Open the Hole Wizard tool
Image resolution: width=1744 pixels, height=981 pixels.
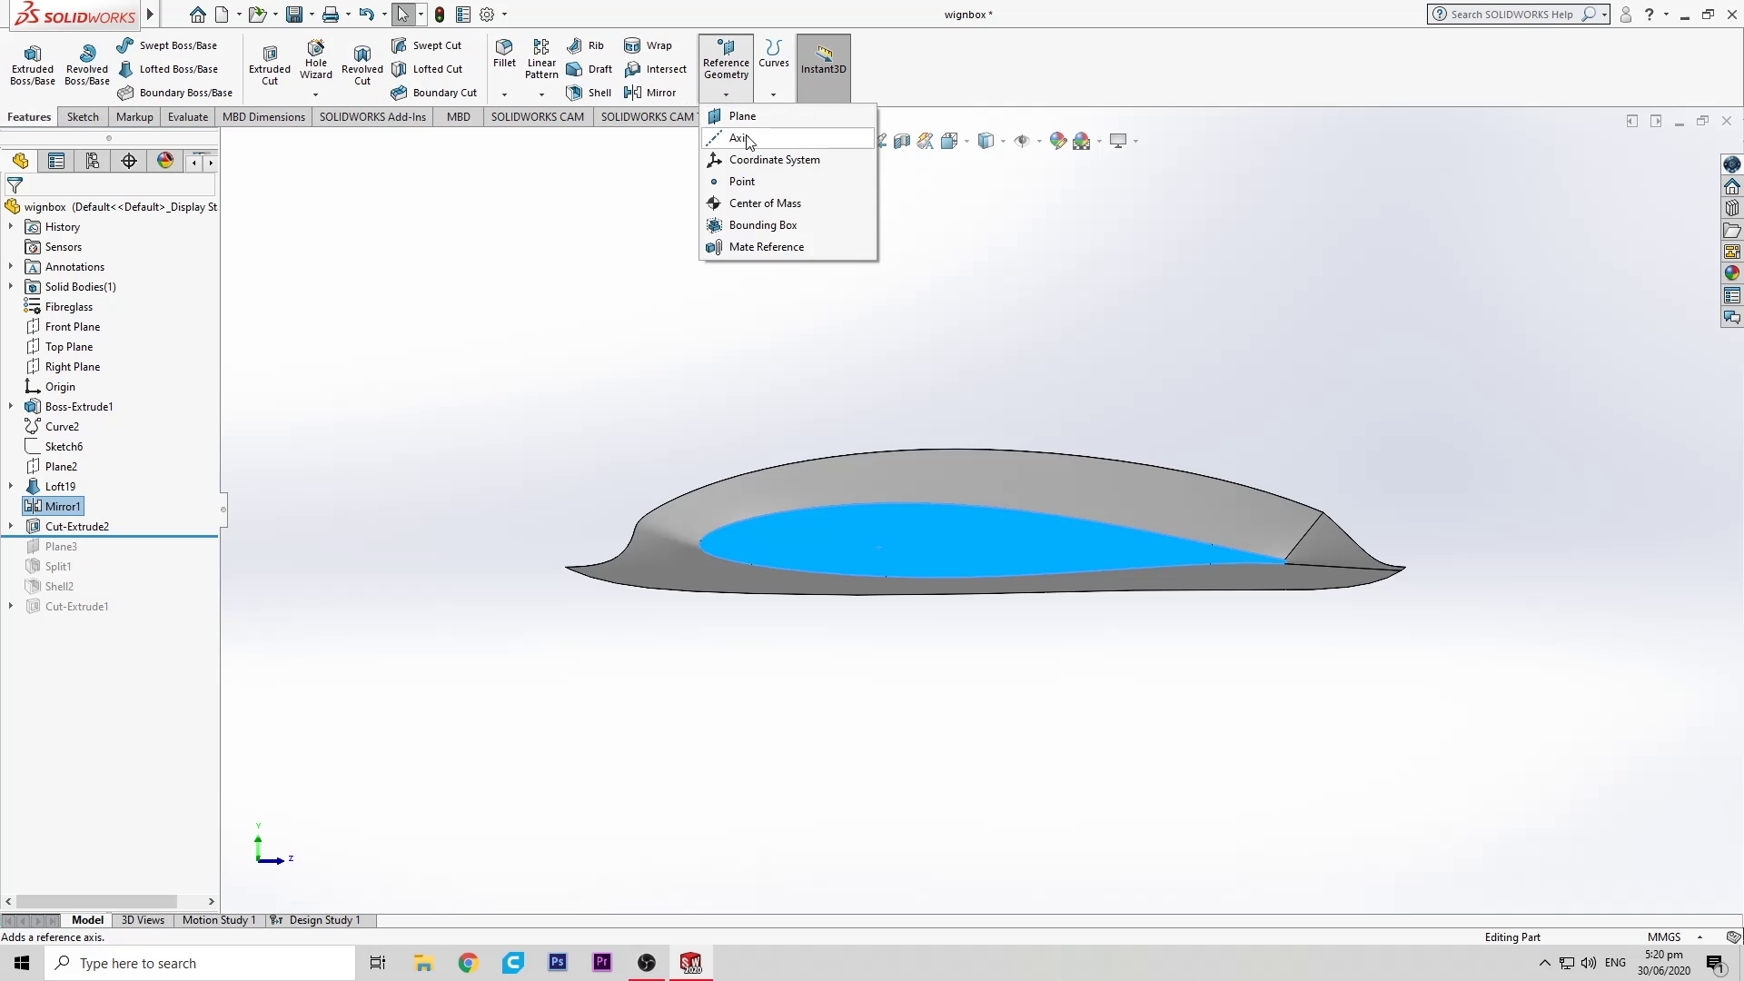tap(316, 60)
